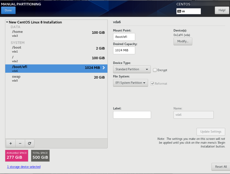
Task: Click the Done button
Action: 8,10
